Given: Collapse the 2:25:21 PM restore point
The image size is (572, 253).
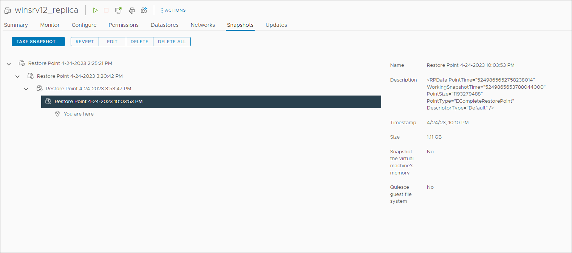Looking at the screenshot, I should pyautogui.click(x=9, y=64).
